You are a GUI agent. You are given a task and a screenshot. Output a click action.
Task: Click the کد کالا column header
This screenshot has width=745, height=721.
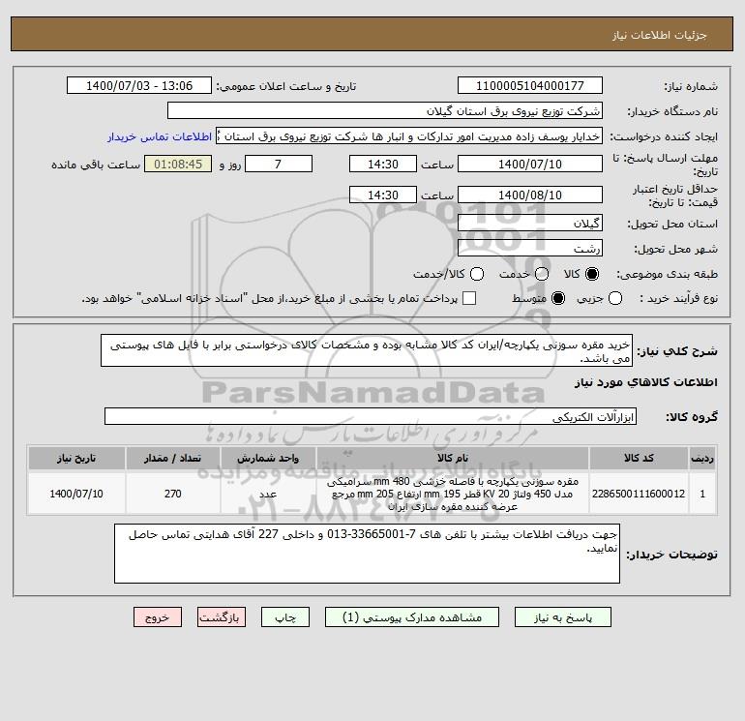pos(639,458)
